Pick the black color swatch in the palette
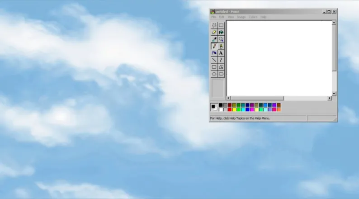Image resolution: width=359 pixels, height=199 pixels. [221, 105]
